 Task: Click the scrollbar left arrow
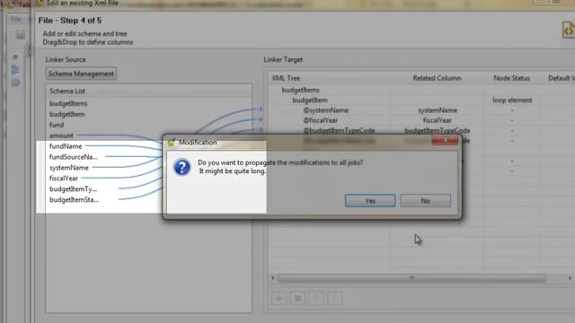point(272,278)
